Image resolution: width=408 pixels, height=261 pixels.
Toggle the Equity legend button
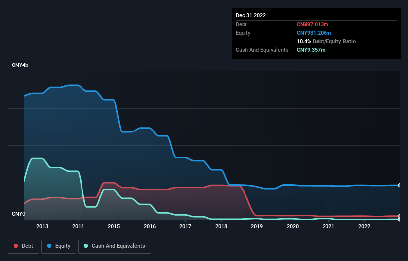[59, 246]
